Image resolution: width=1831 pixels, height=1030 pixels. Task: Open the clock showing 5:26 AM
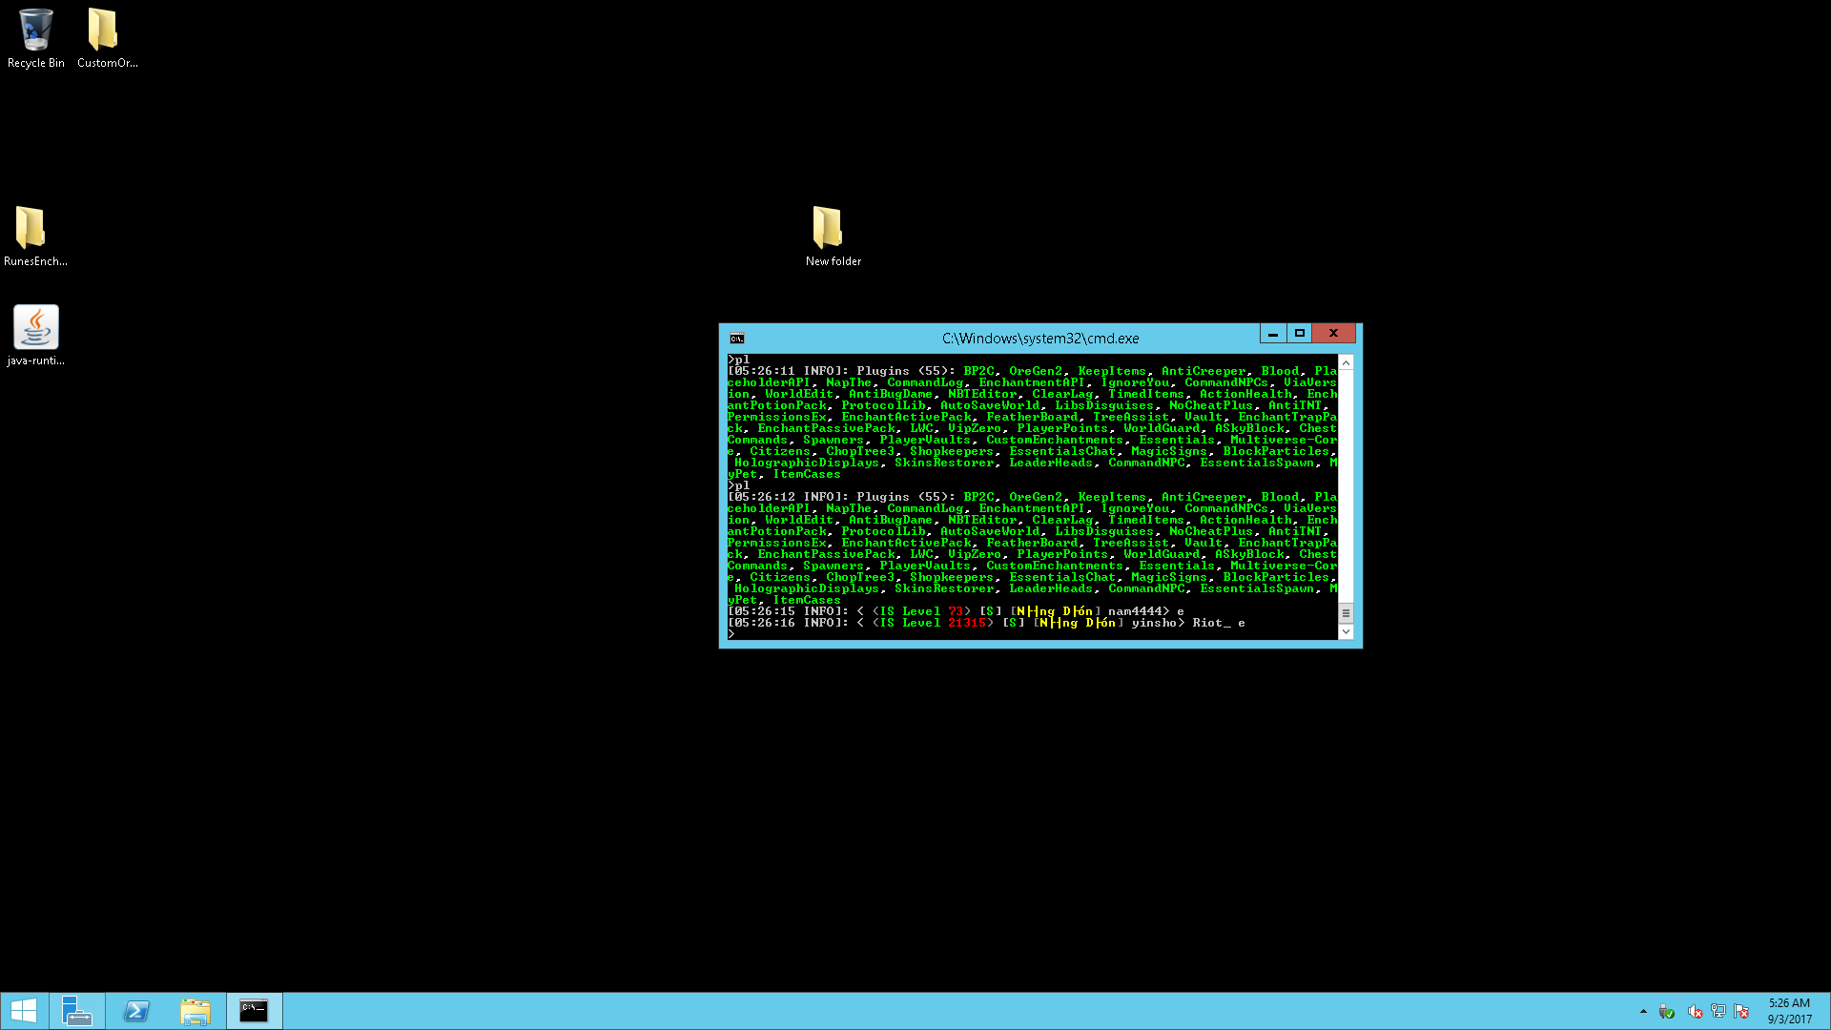(x=1789, y=1011)
